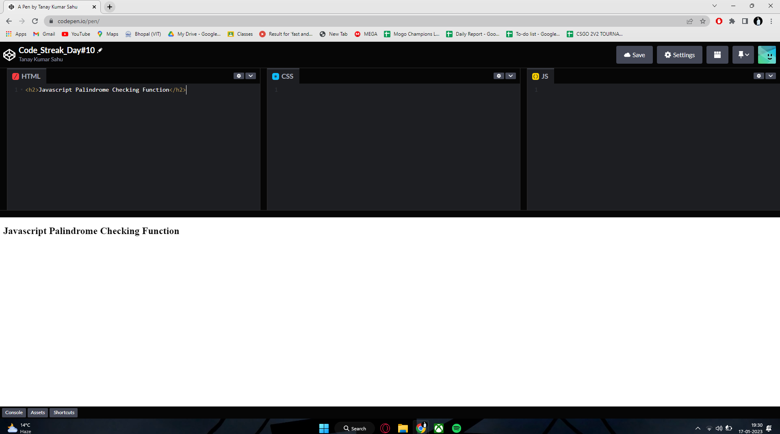Open Spotify from the taskbar
The height and width of the screenshot is (434, 780).
[457, 428]
